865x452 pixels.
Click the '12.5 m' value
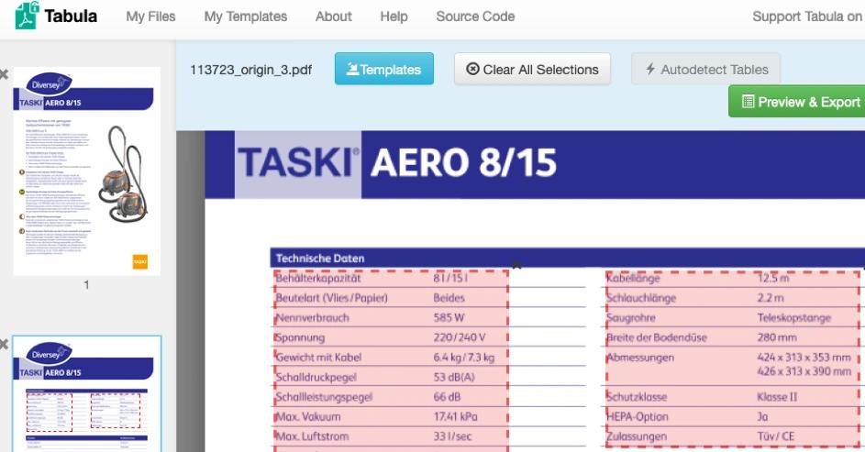point(773,278)
